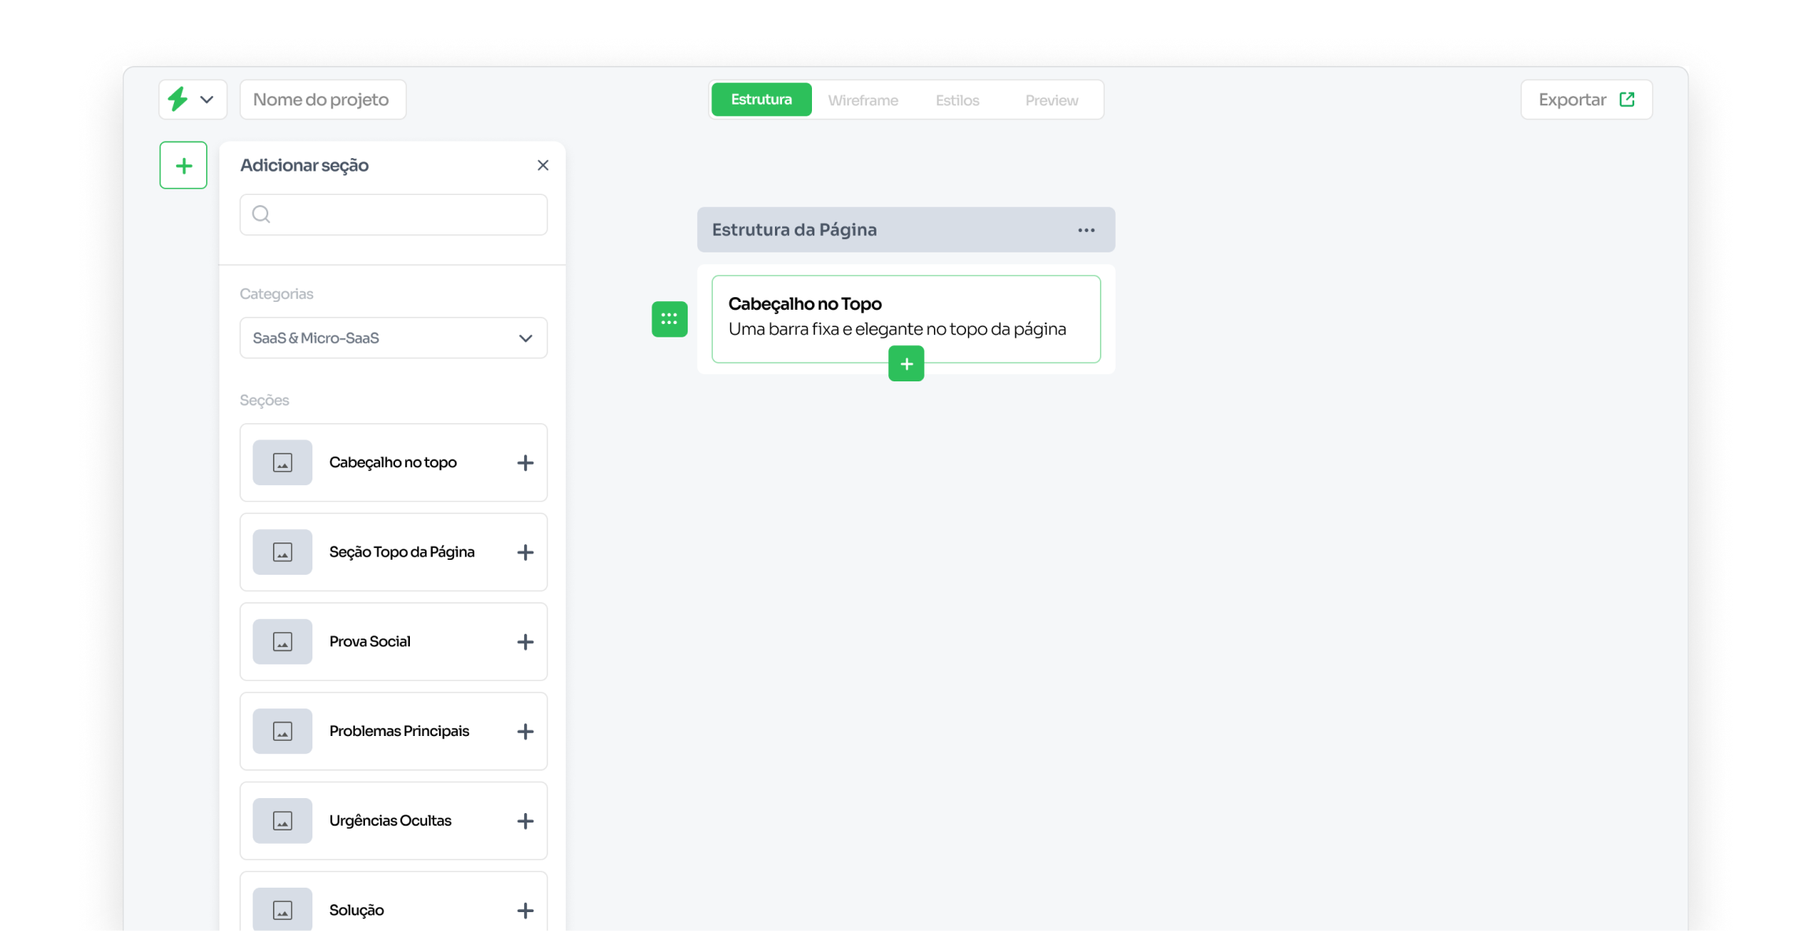Viewport: 1812px width, 931px height.
Task: Click the search field in Adicionar seção
Action: (x=393, y=215)
